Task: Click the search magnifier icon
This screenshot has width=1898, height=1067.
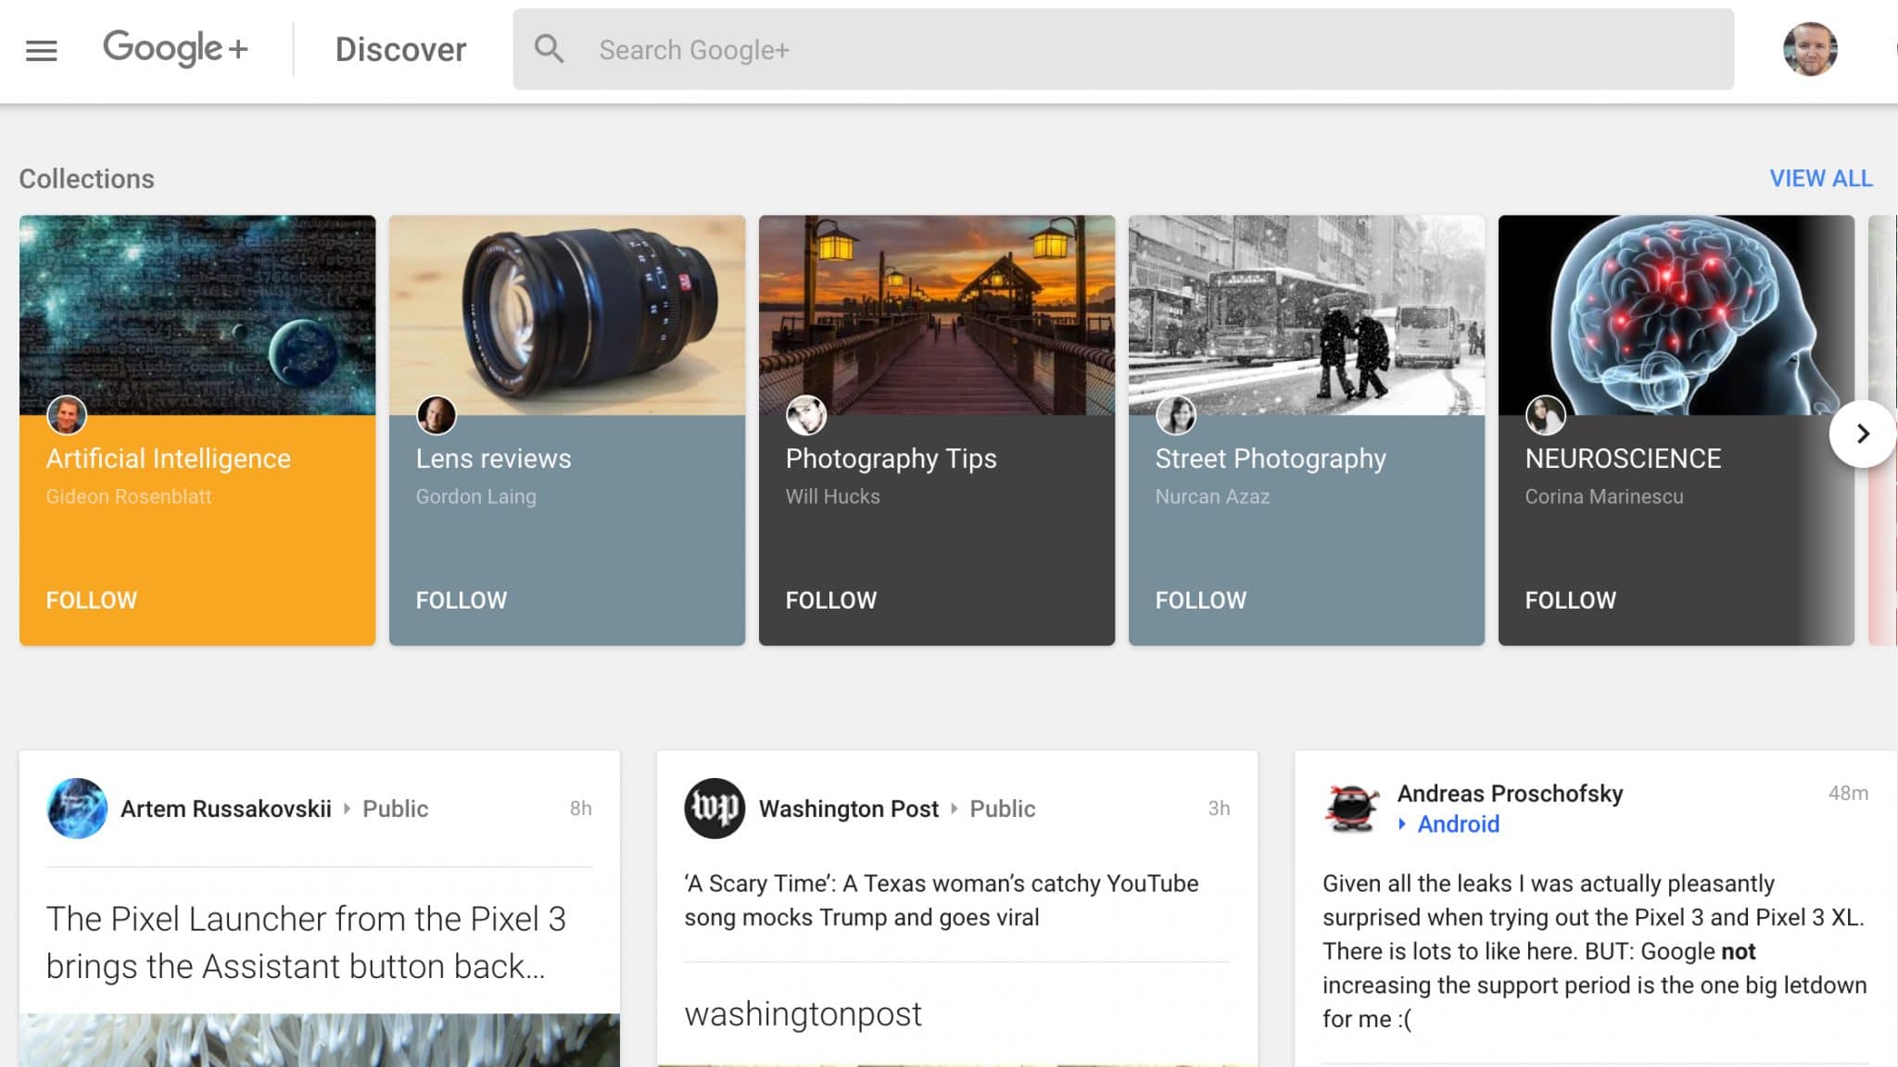Action: (x=549, y=49)
